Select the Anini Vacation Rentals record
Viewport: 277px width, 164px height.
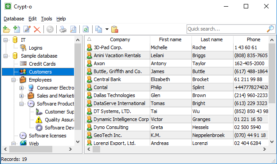[177, 55]
